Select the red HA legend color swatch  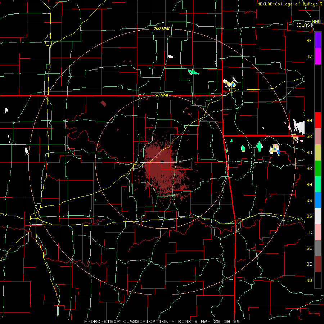click(318, 120)
